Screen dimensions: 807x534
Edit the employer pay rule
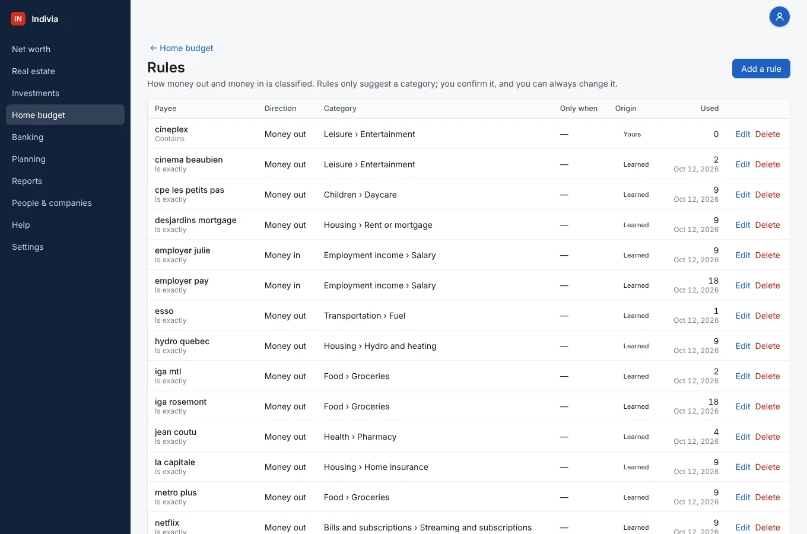tap(743, 285)
